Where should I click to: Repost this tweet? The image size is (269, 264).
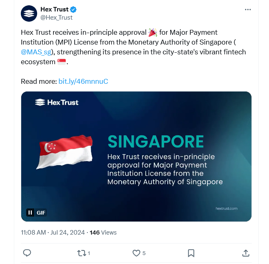click(x=82, y=253)
